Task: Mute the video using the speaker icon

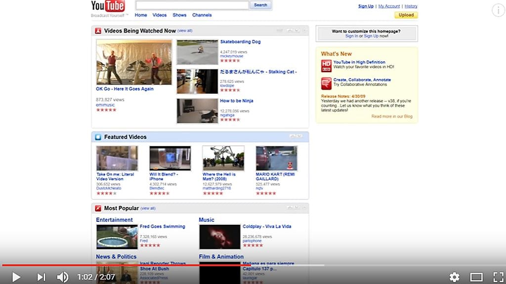Action: (x=63, y=277)
